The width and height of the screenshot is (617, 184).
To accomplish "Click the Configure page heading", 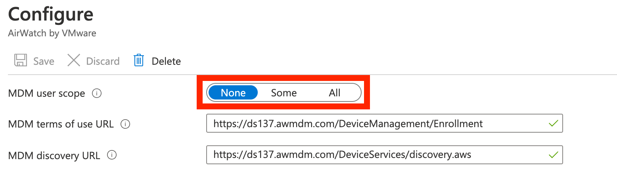I will tap(51, 15).
